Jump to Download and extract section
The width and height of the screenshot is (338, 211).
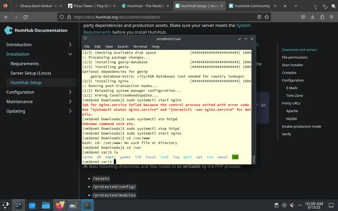coord(299,50)
